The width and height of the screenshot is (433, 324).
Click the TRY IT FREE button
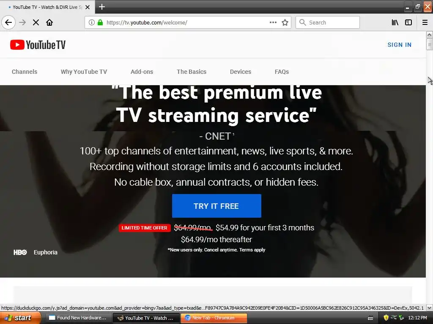(216, 206)
